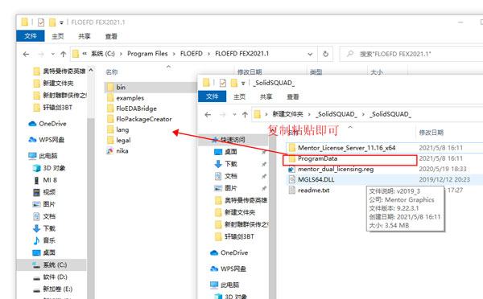Switch to 主页 tab in _SolidSQUAD_ window
The width and height of the screenshot is (483, 299).
point(239,97)
